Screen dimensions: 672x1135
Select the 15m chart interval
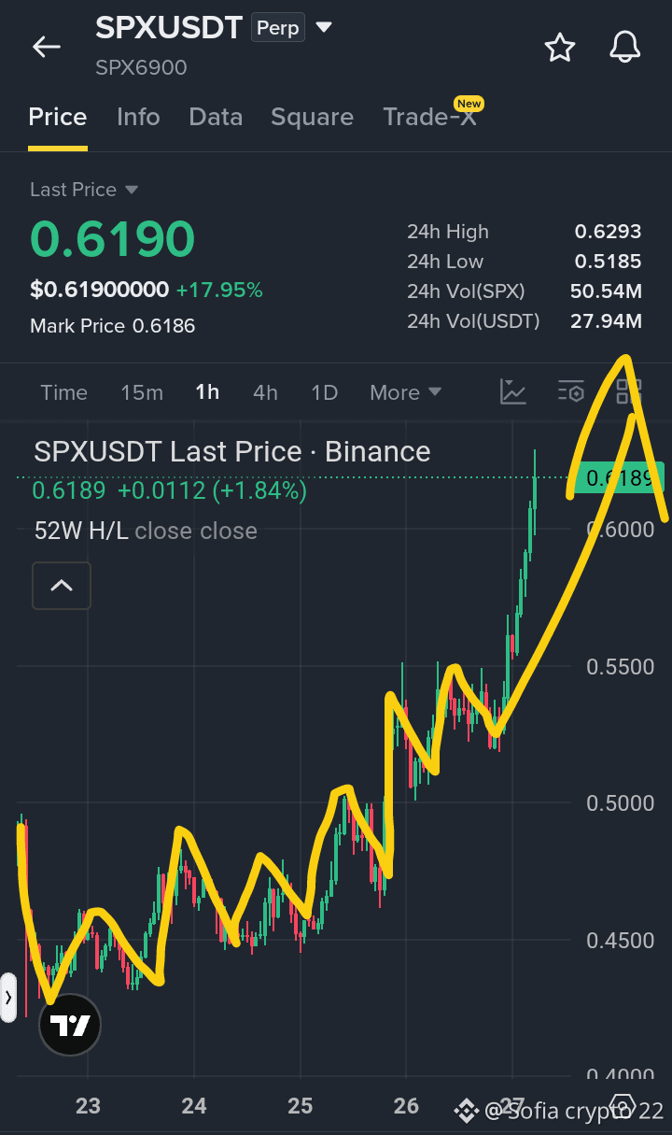[x=142, y=392]
